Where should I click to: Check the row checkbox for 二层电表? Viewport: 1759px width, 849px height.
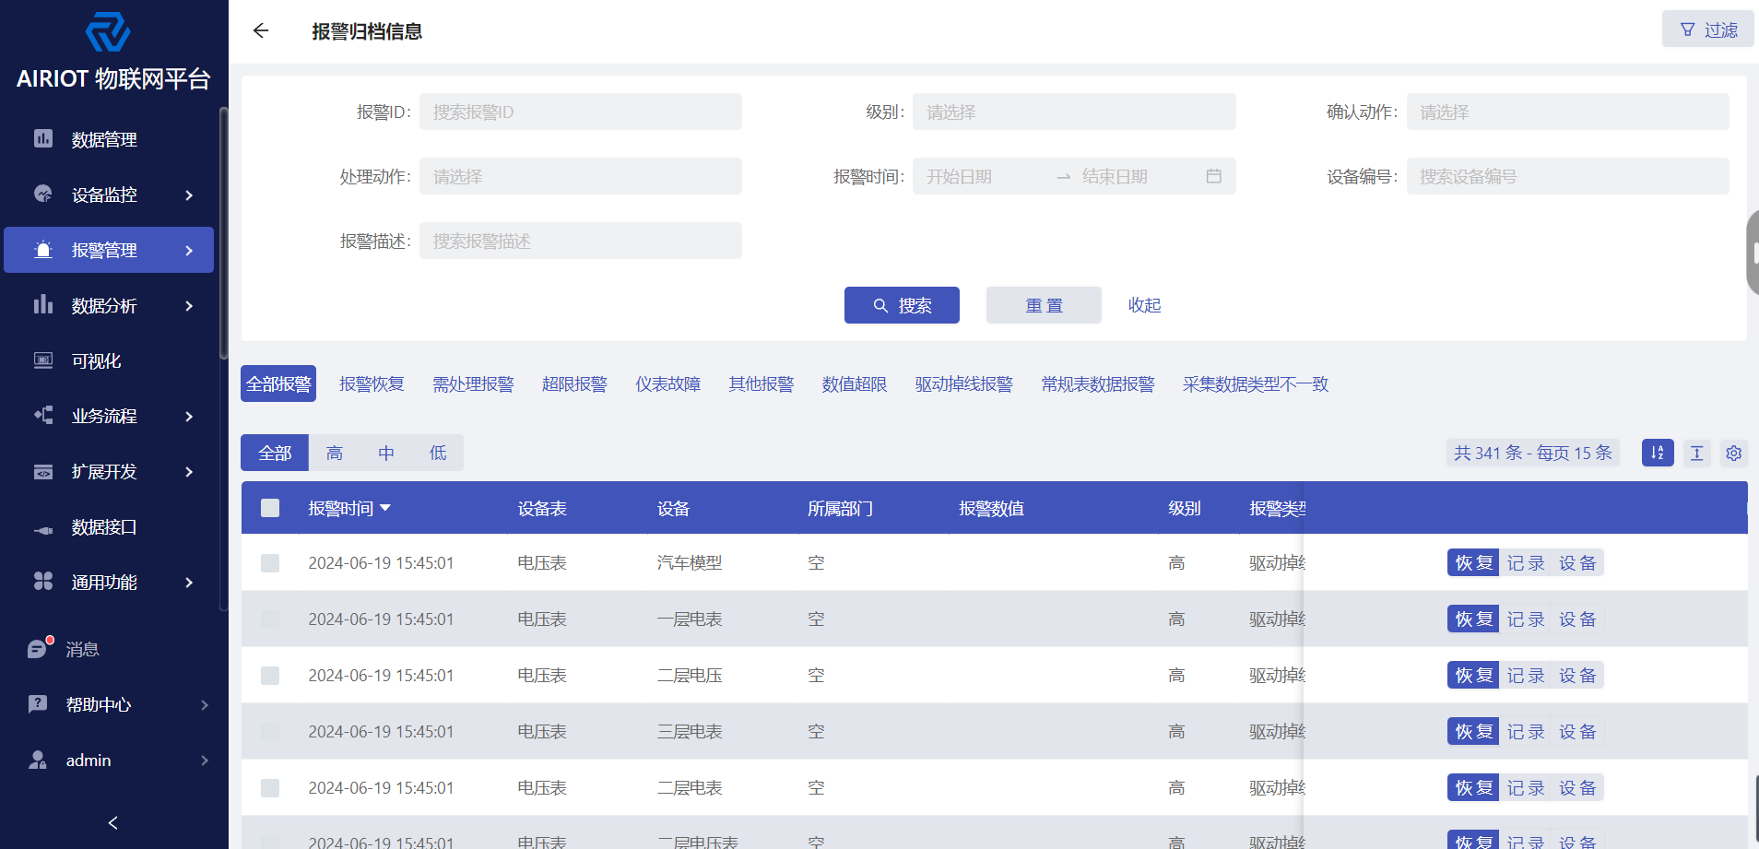270,788
